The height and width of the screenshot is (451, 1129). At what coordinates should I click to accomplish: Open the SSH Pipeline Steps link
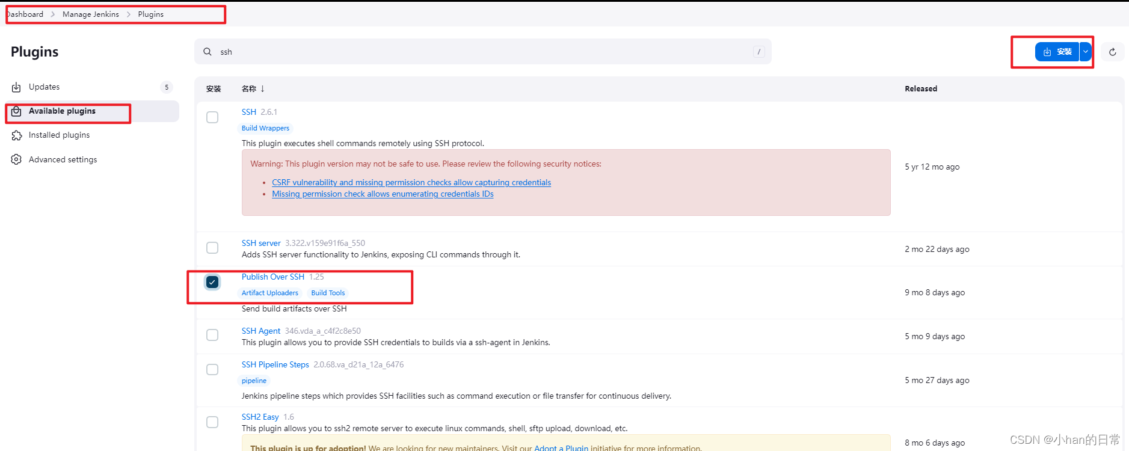(275, 364)
